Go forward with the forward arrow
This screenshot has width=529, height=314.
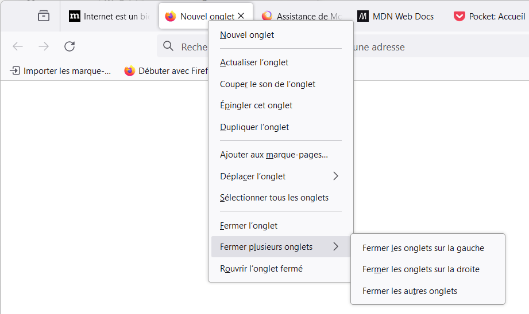[44, 46]
